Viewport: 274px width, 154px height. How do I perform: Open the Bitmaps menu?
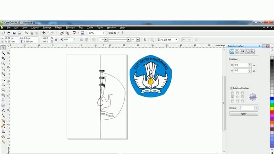[70, 27]
